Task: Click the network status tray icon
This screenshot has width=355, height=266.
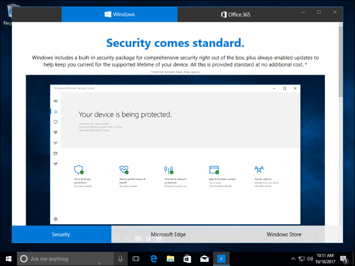Action: 301,259
